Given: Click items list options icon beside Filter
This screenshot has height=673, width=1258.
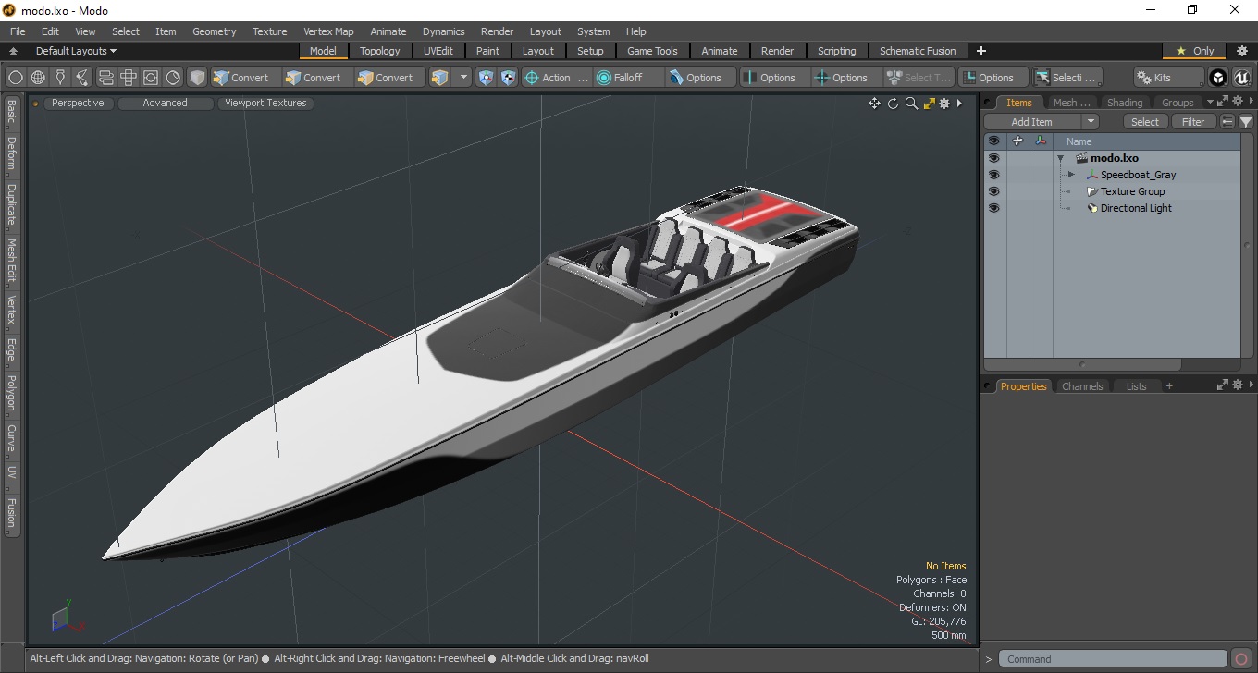Looking at the screenshot, I should pyautogui.click(x=1227, y=122).
